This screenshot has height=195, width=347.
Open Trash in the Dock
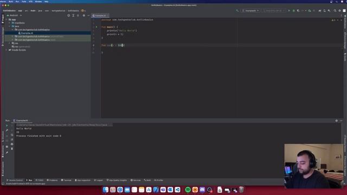241,190
